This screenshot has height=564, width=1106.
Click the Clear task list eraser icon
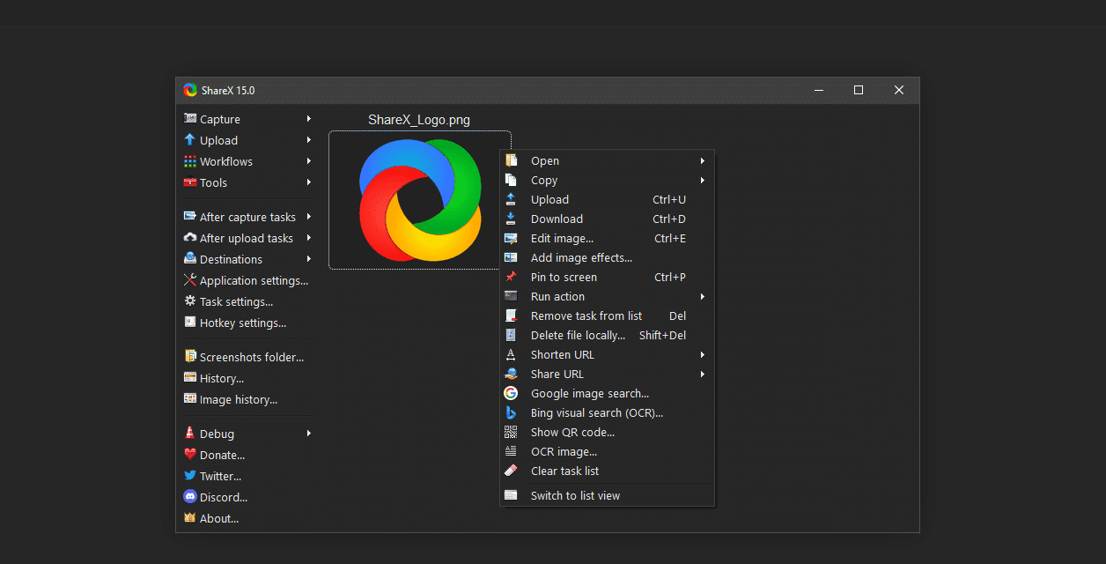[511, 471]
